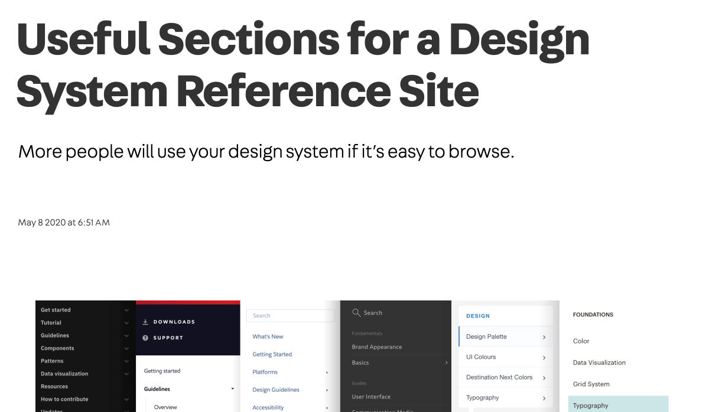
Task: Open the Design Guidelines link
Action: pos(276,390)
